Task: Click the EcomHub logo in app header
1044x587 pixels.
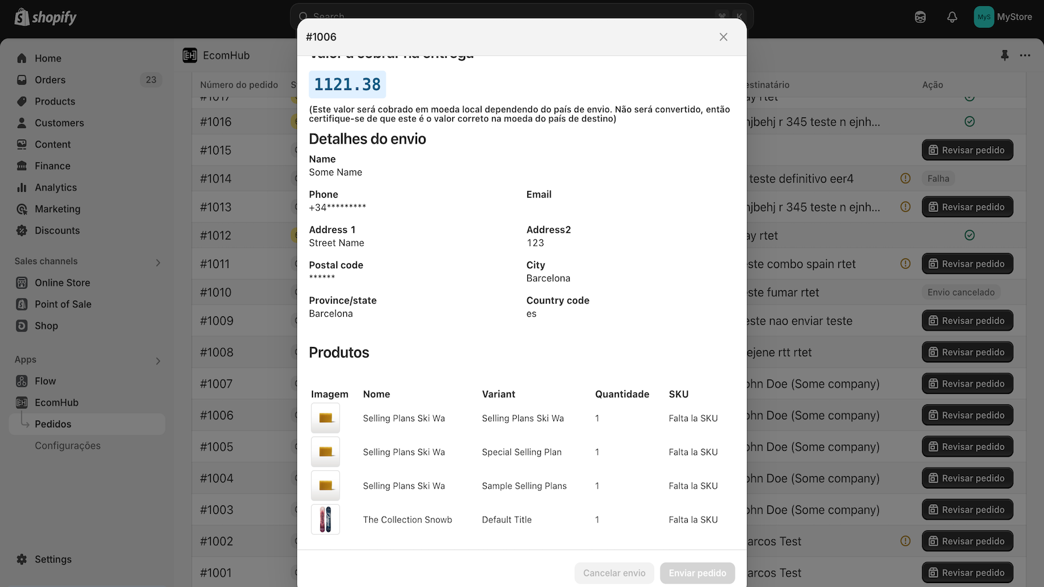Action: point(190,55)
